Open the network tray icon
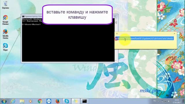The height and width of the screenshot is (104, 185). point(166,101)
